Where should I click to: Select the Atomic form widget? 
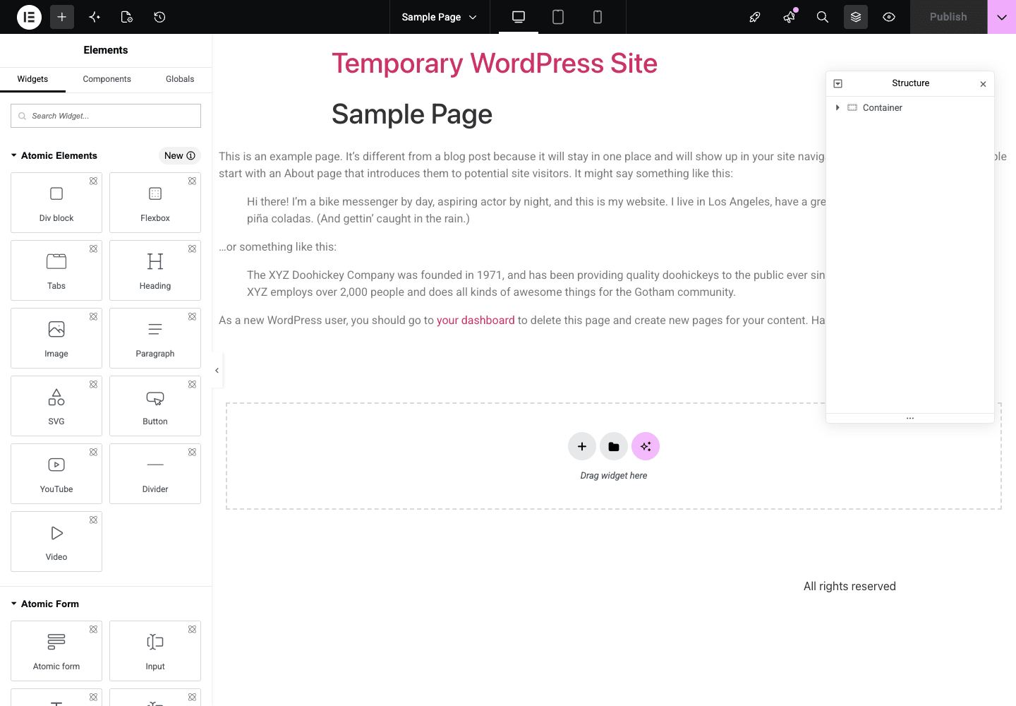56,651
